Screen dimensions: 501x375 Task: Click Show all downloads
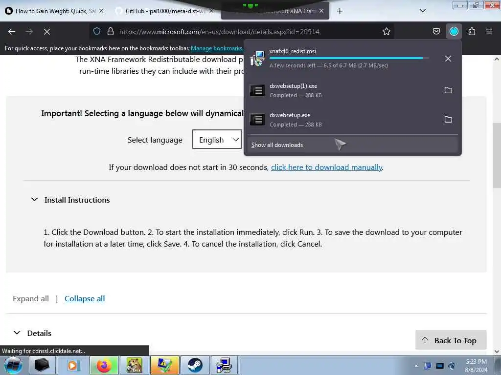tap(352, 145)
